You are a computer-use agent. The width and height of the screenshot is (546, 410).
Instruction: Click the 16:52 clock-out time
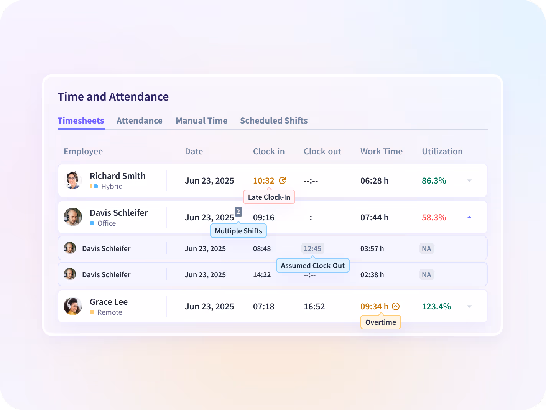click(x=314, y=306)
